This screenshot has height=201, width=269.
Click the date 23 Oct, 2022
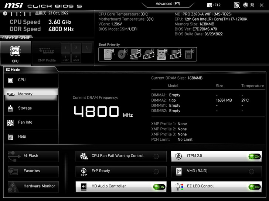tap(58, 13)
